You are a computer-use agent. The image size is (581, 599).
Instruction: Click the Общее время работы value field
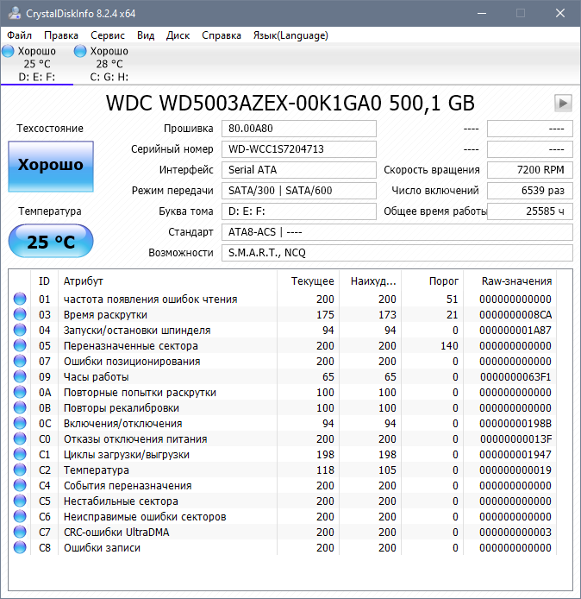coord(529,211)
